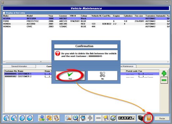Switch to the General Information tab
Image resolution: width=172 pixels, height=124 pixels.
[x=19, y=66]
